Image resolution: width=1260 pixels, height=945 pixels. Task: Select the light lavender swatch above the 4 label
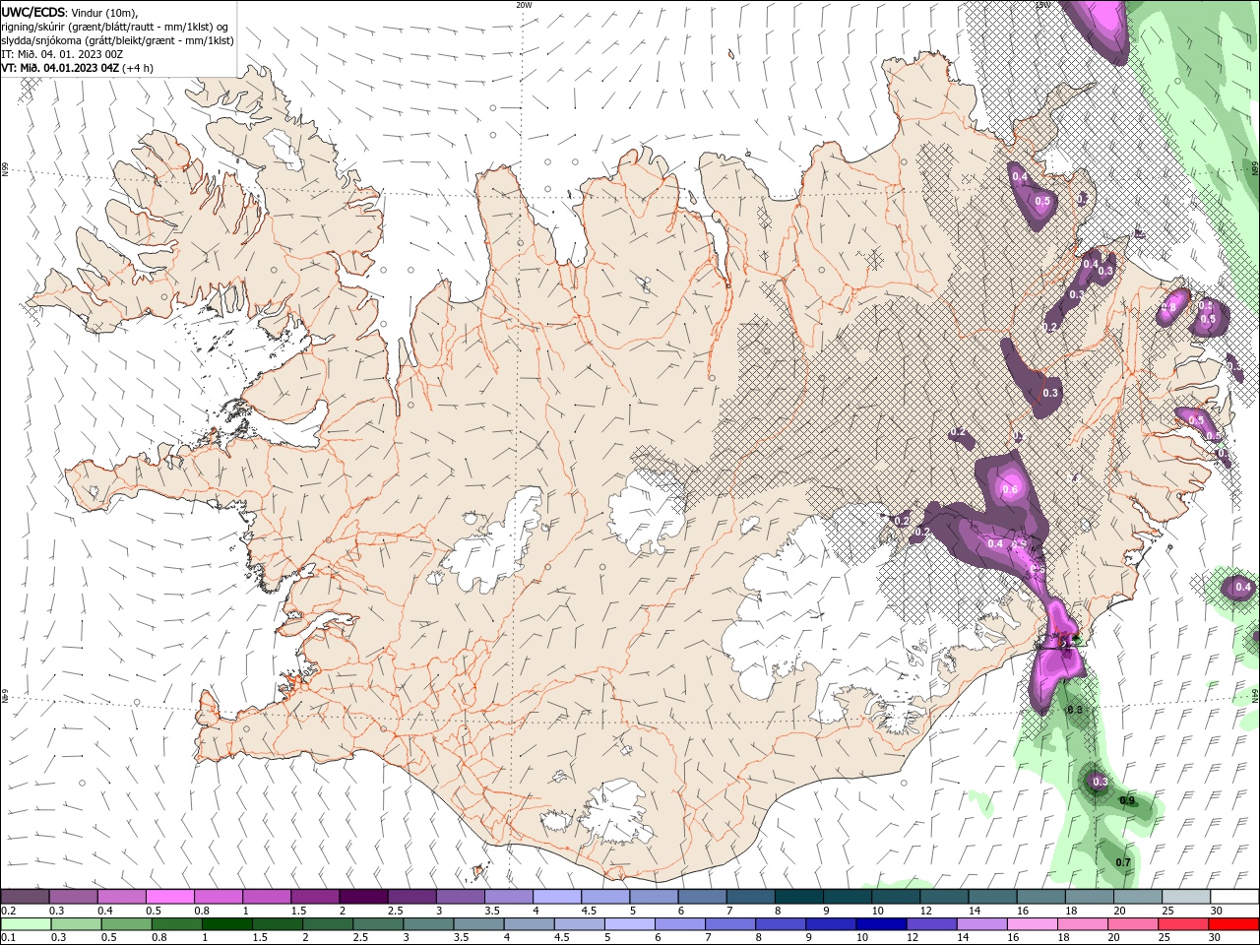(557, 897)
